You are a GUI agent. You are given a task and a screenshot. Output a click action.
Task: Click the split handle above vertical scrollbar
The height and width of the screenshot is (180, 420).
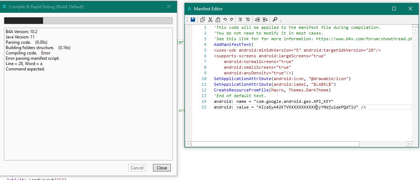tap(415, 26)
